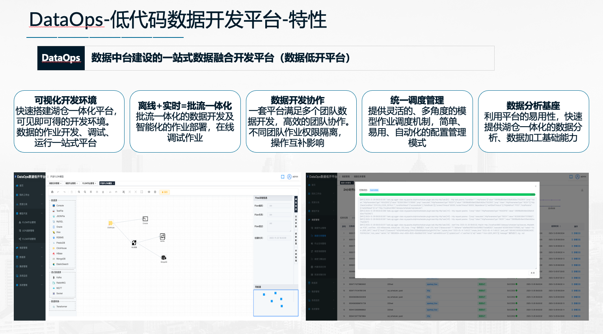
Task: Pick the Kafka streaming source
Action: point(57,278)
